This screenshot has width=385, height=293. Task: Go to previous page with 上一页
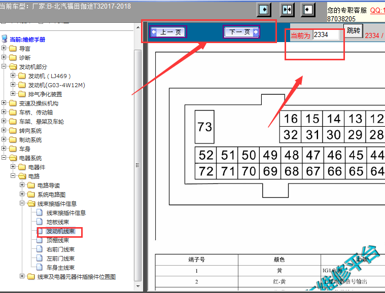pyautogui.click(x=168, y=32)
